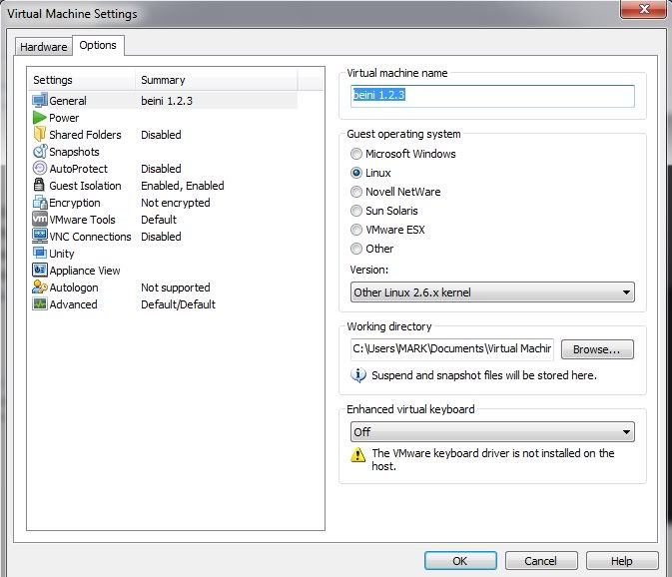This screenshot has width=672, height=577.
Task: Click the VNC Connections screen icon
Action: point(40,236)
